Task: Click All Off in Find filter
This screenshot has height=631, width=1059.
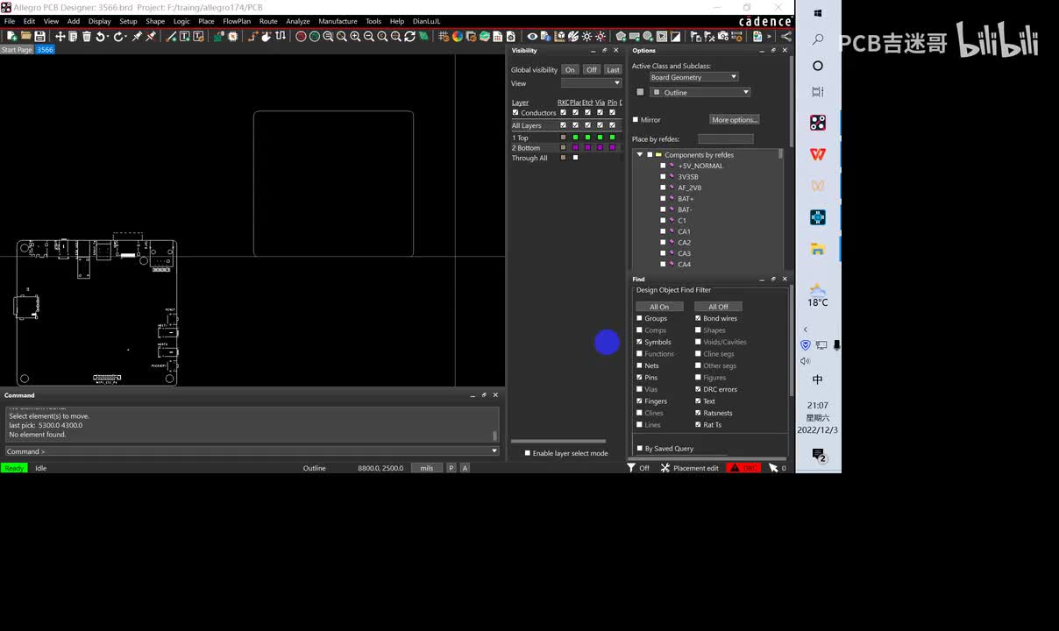Action: tap(718, 307)
